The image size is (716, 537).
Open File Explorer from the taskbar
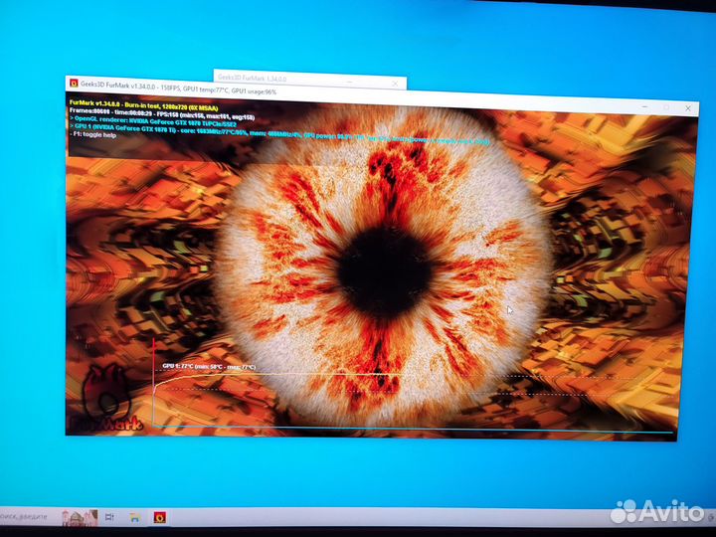(134, 517)
